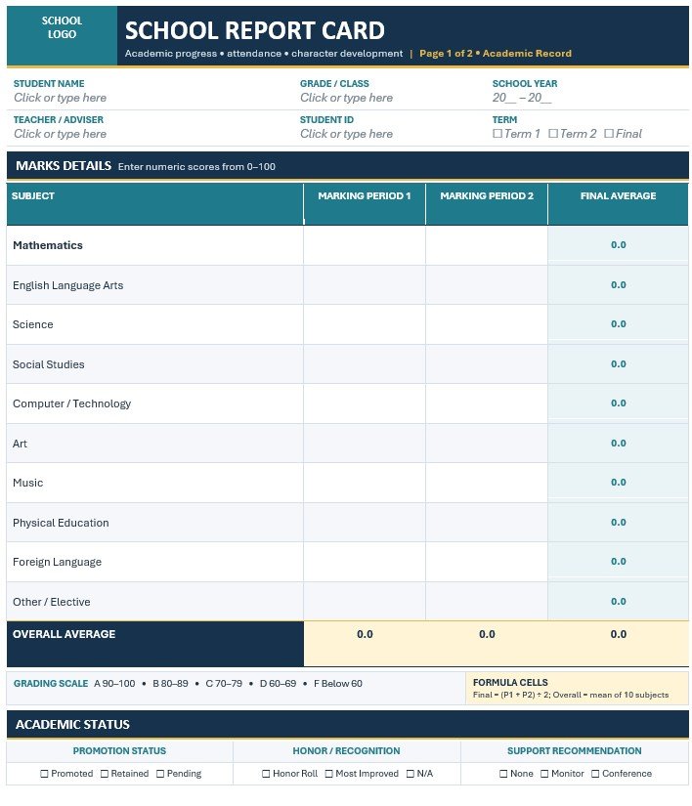Select the Overall Average Period 2 value
692x806 pixels.
(487, 634)
